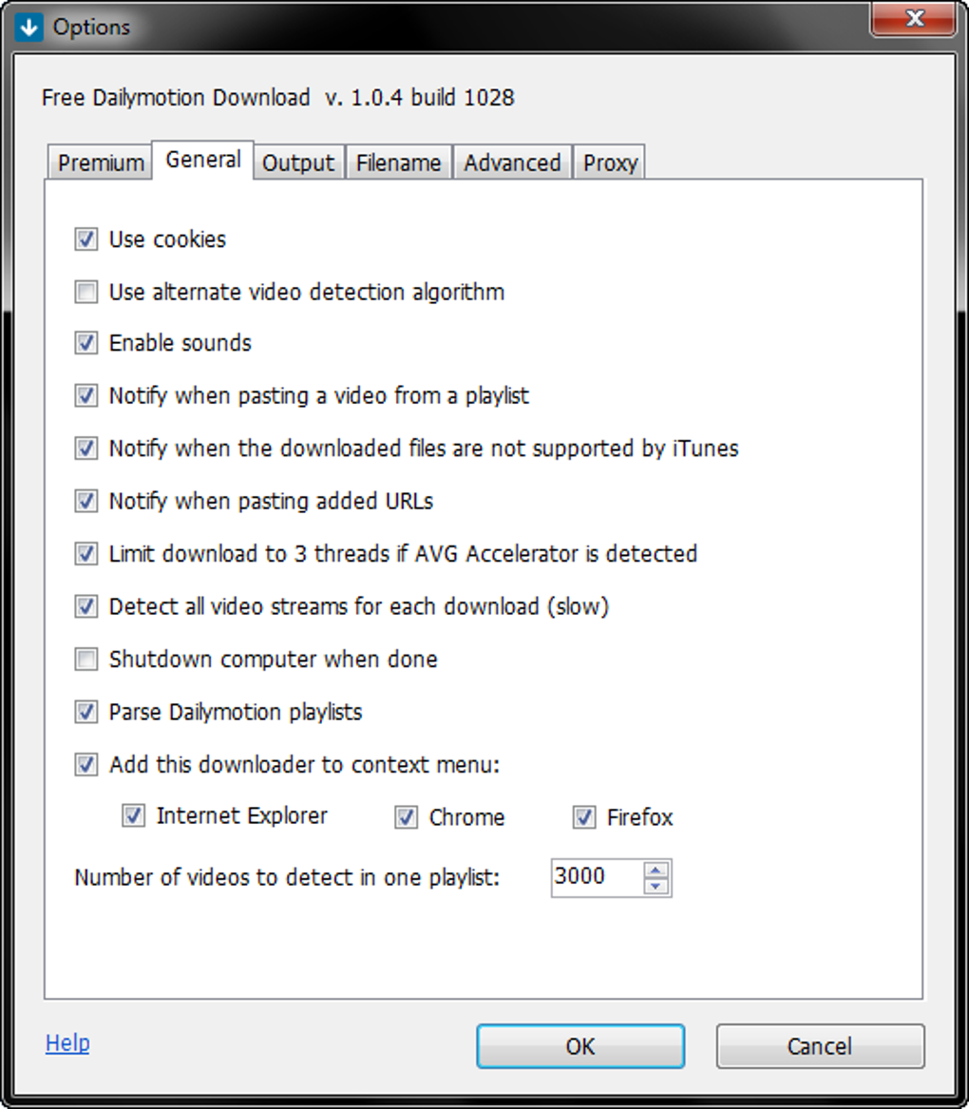Image resolution: width=969 pixels, height=1109 pixels.
Task: Go to the Advanced tab
Action: tap(512, 163)
